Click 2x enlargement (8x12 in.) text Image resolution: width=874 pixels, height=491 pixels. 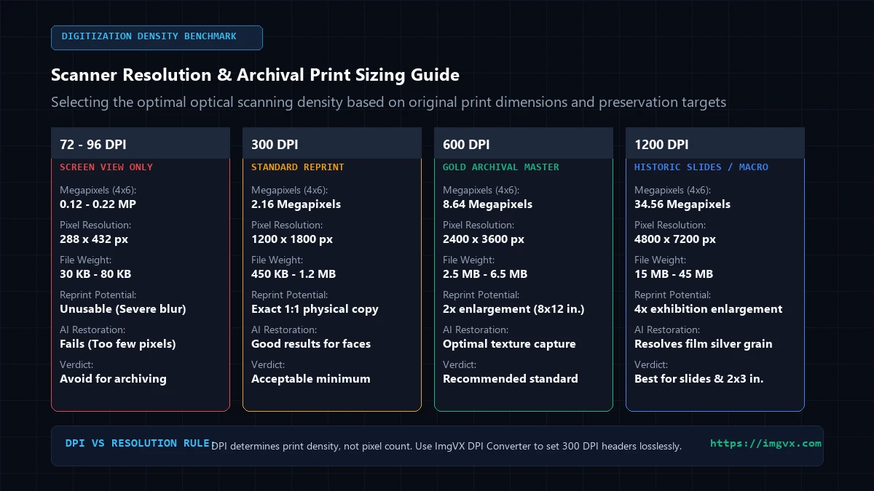(x=513, y=309)
